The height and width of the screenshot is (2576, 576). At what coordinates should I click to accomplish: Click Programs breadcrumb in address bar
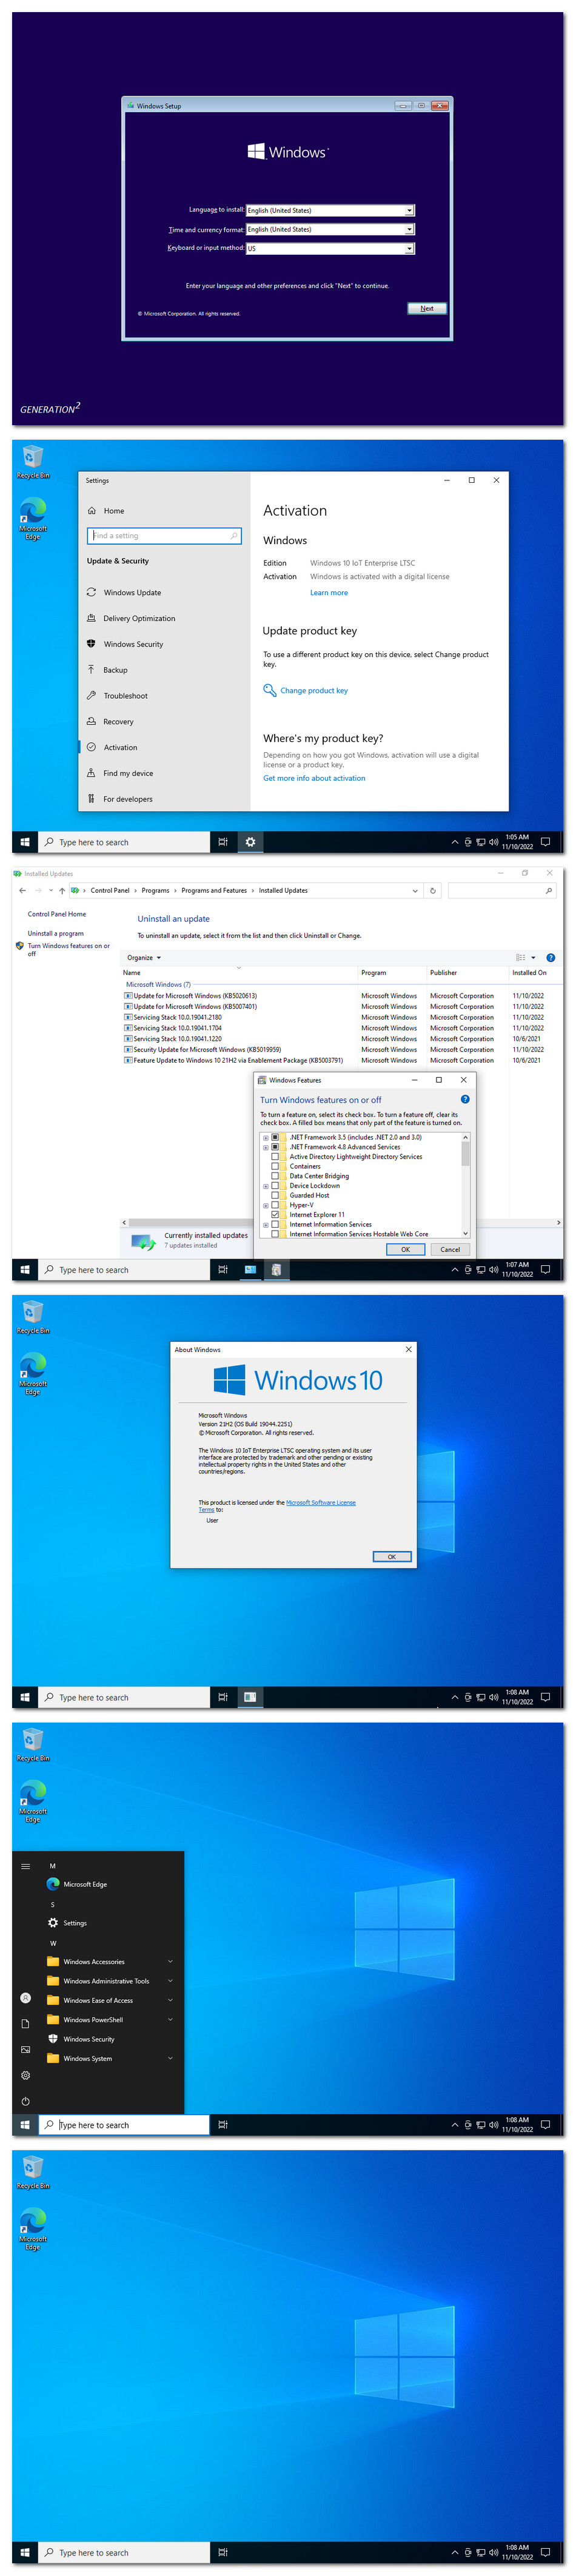(x=155, y=890)
